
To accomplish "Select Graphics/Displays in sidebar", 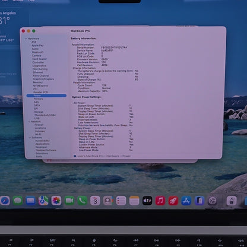I will [x=43, y=79].
